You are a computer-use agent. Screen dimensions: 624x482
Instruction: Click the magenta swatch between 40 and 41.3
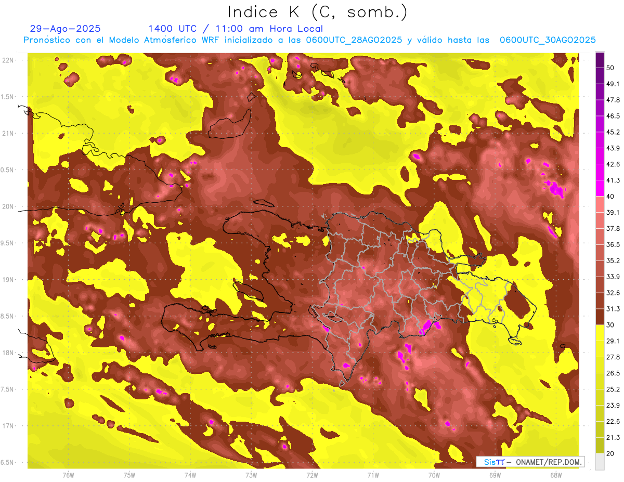pos(600,188)
